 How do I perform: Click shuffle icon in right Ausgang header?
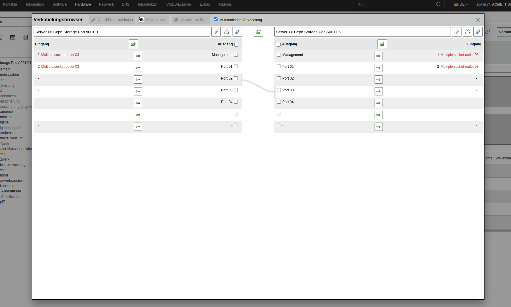coord(382,44)
